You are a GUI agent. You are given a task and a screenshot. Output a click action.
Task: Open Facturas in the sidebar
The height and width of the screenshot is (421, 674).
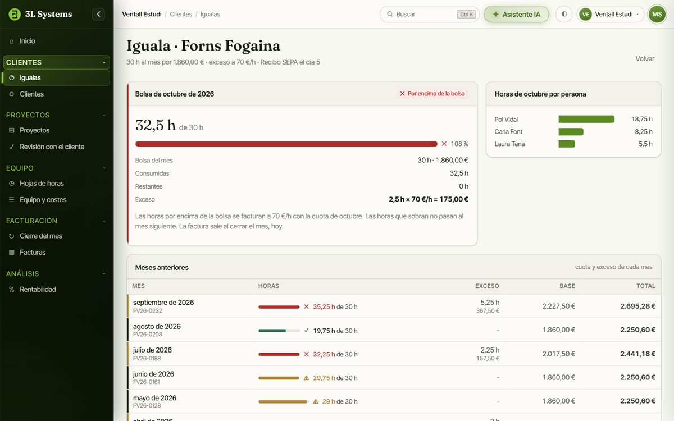[x=57, y=253]
